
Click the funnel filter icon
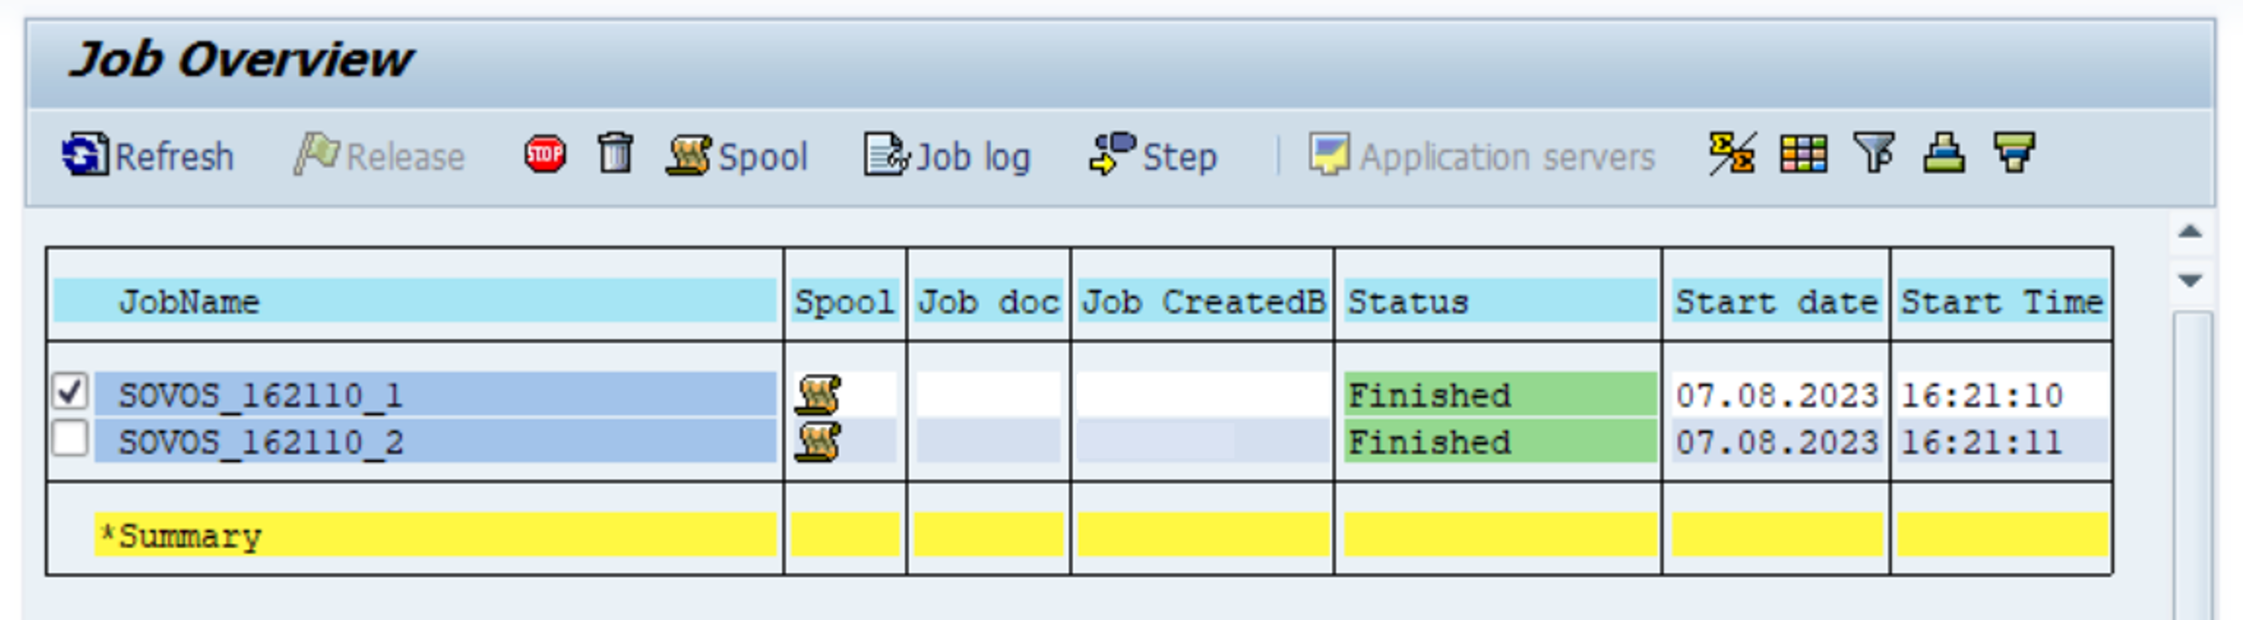[1874, 154]
